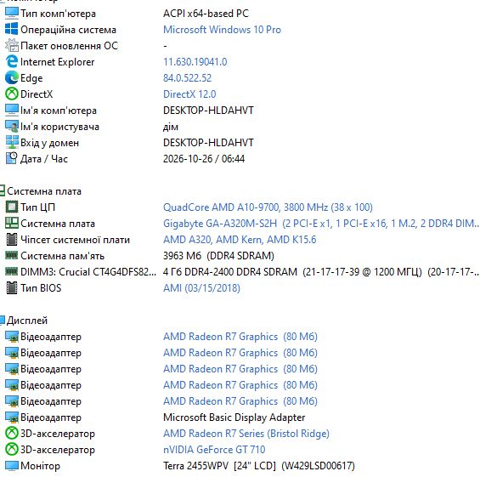Select the Тип BIOS label

(x=41, y=288)
